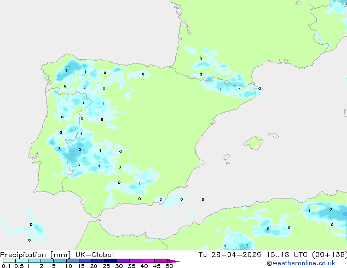Viewport: 347px width, 268px height.
Task: Click the Mallorca island on the map
Action: [254, 143]
